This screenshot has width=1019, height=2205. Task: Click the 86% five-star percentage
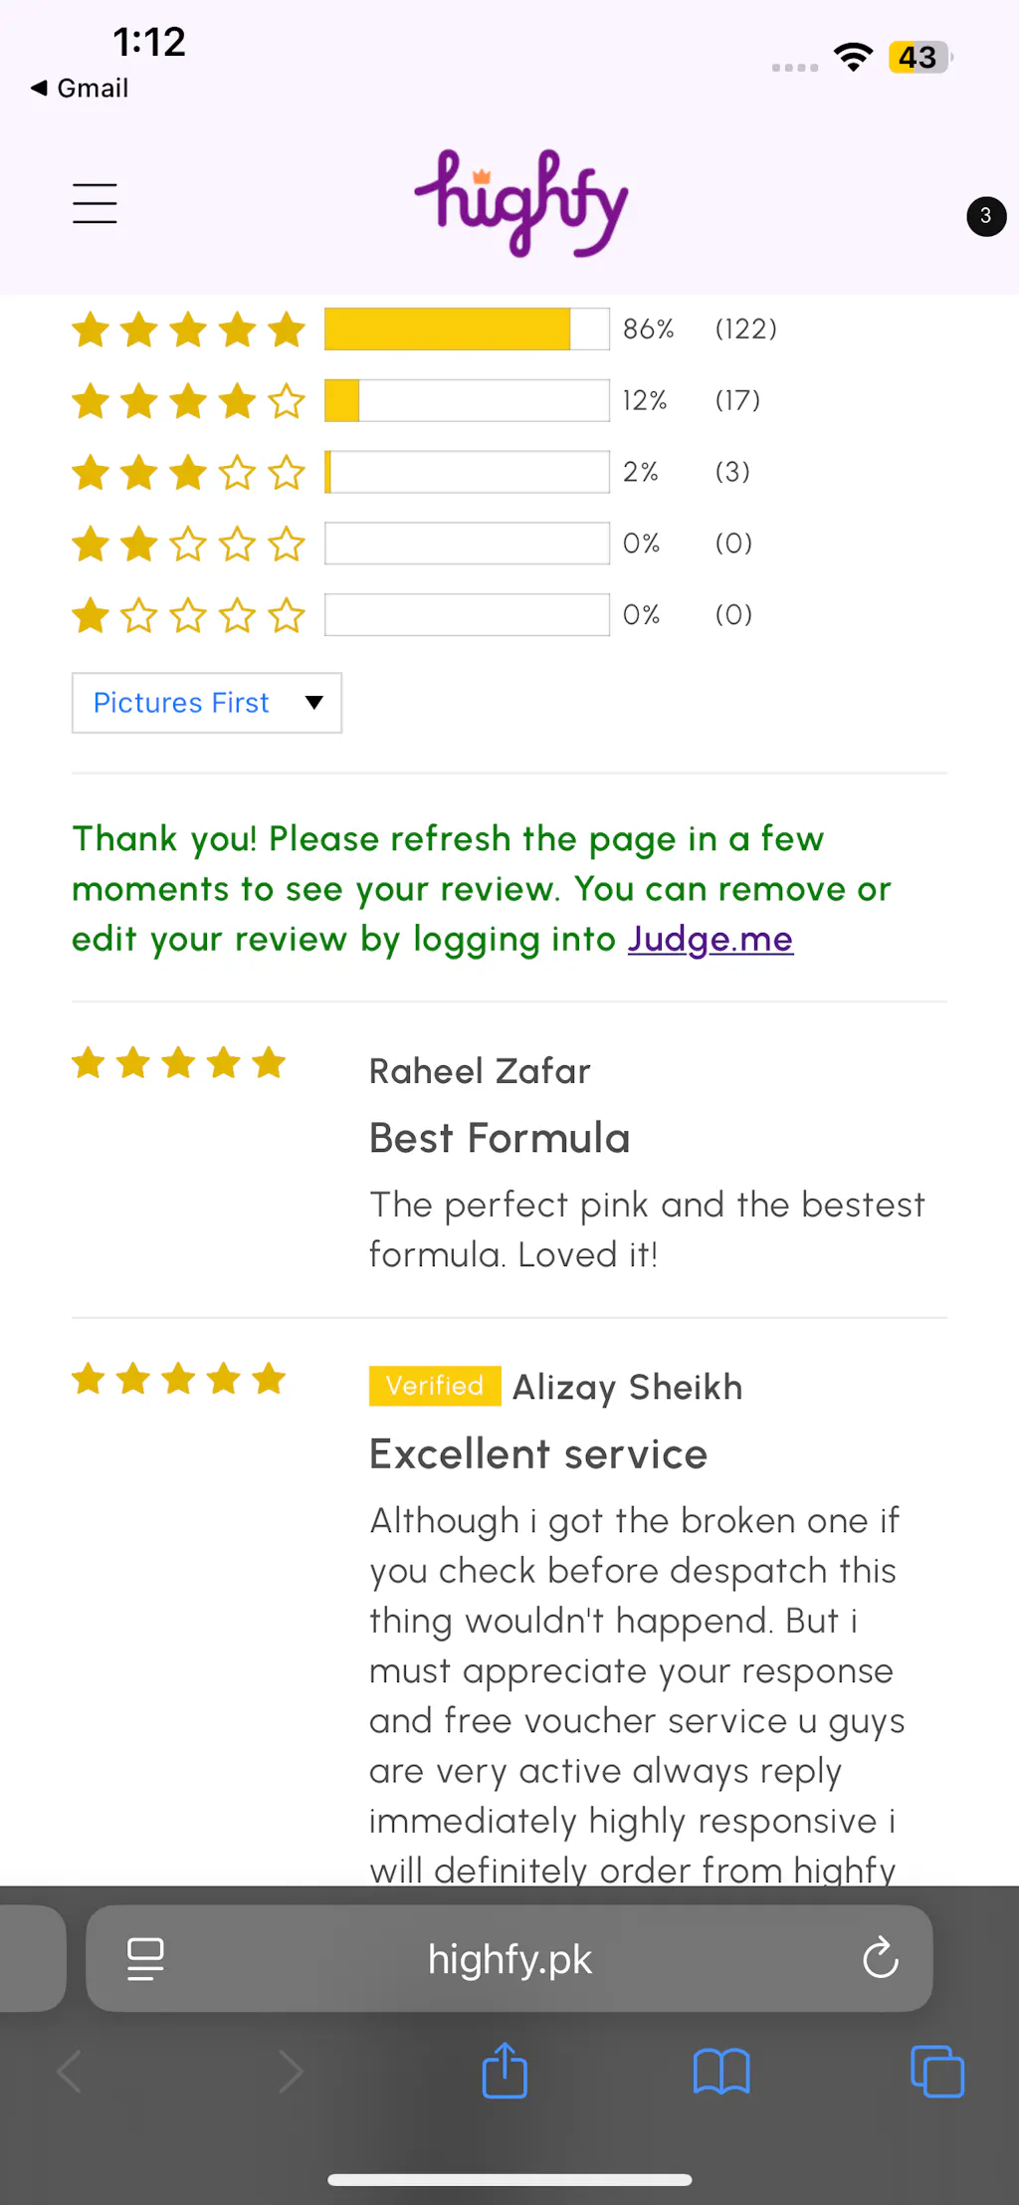[x=648, y=330]
